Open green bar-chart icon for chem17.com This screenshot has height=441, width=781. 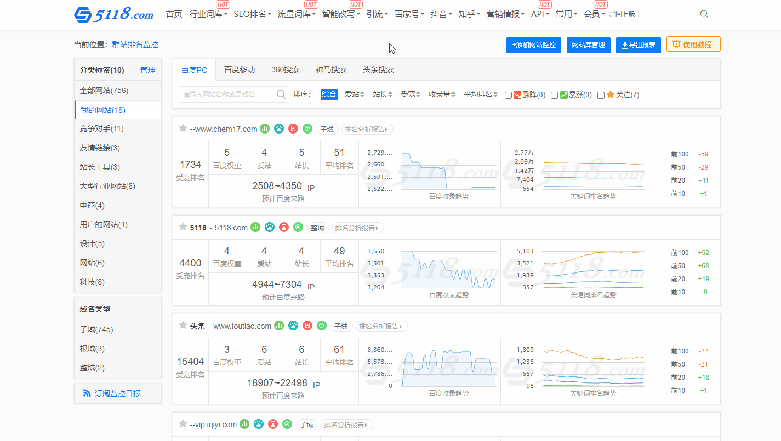pos(265,129)
